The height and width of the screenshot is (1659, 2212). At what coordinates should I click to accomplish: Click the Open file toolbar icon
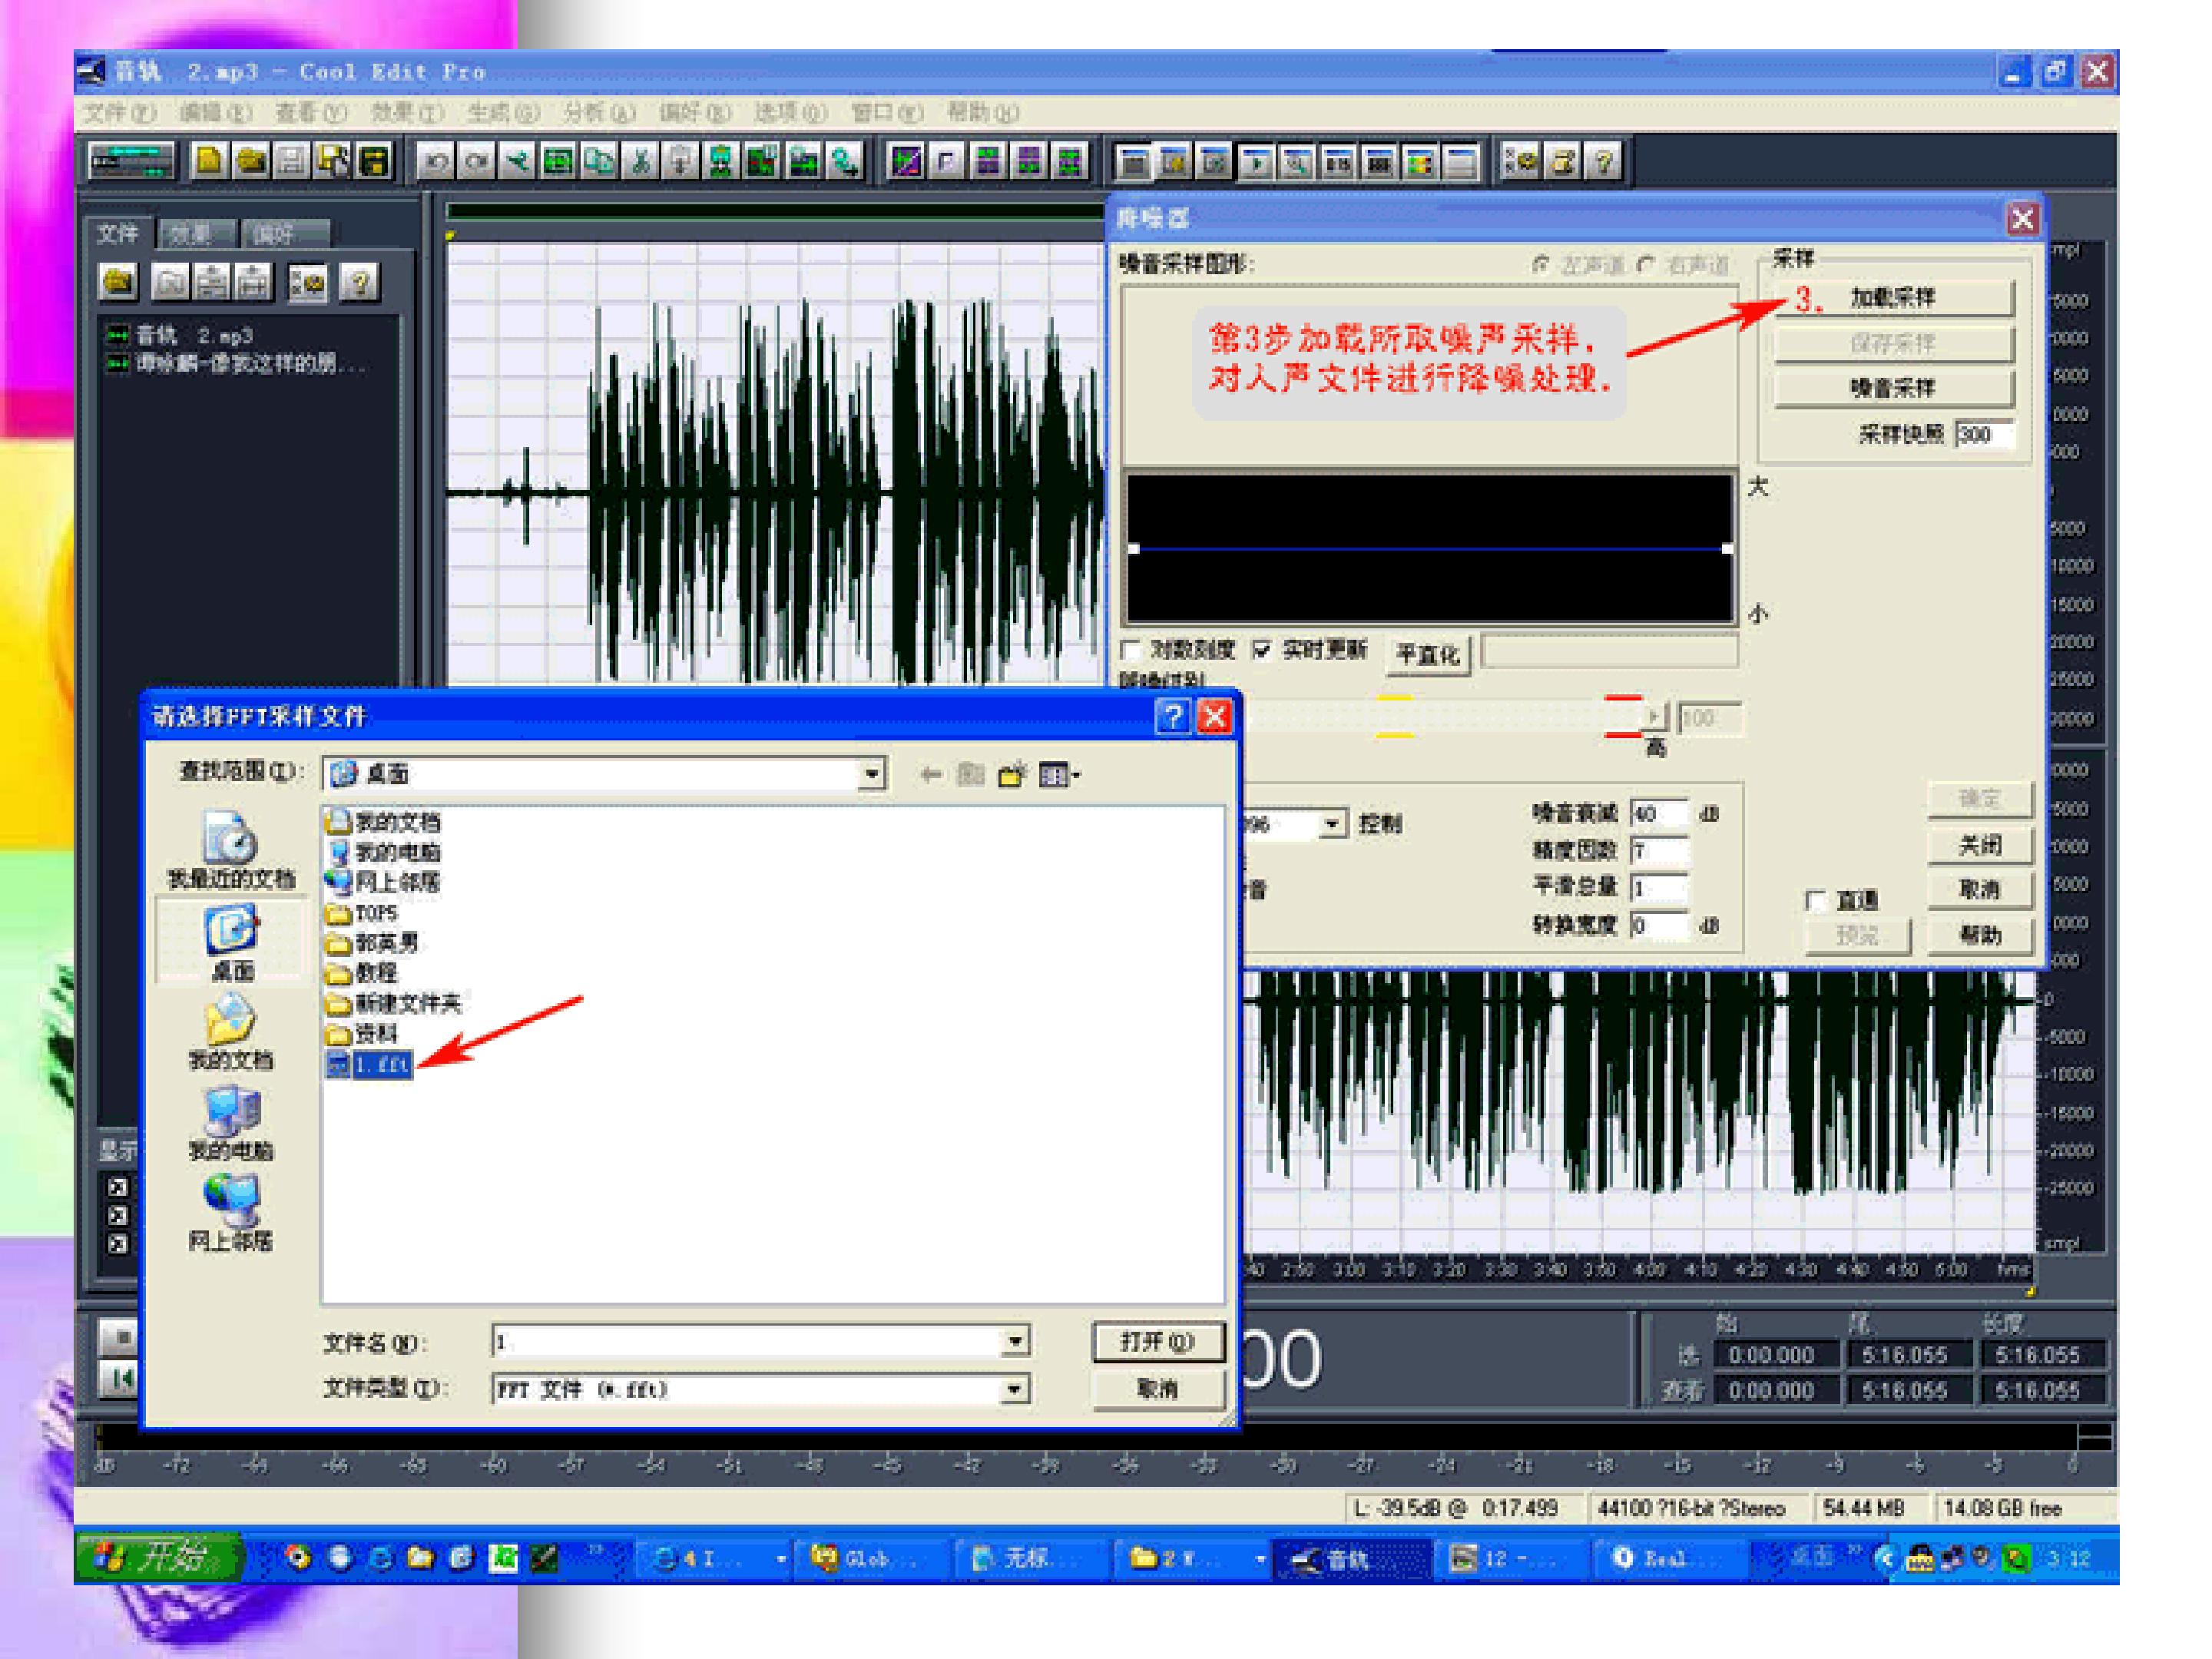(250, 161)
